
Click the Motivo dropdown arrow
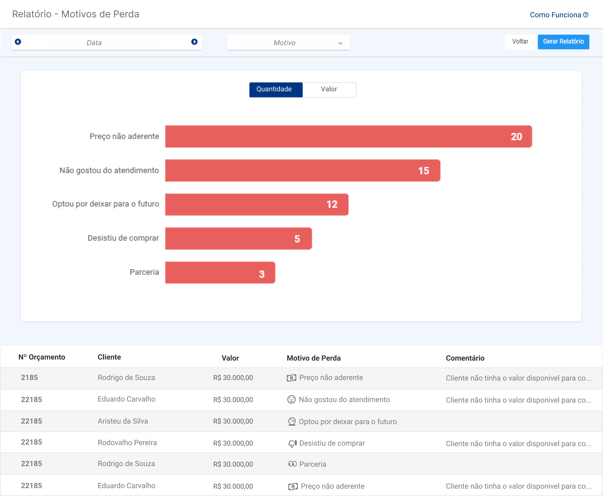coord(340,43)
